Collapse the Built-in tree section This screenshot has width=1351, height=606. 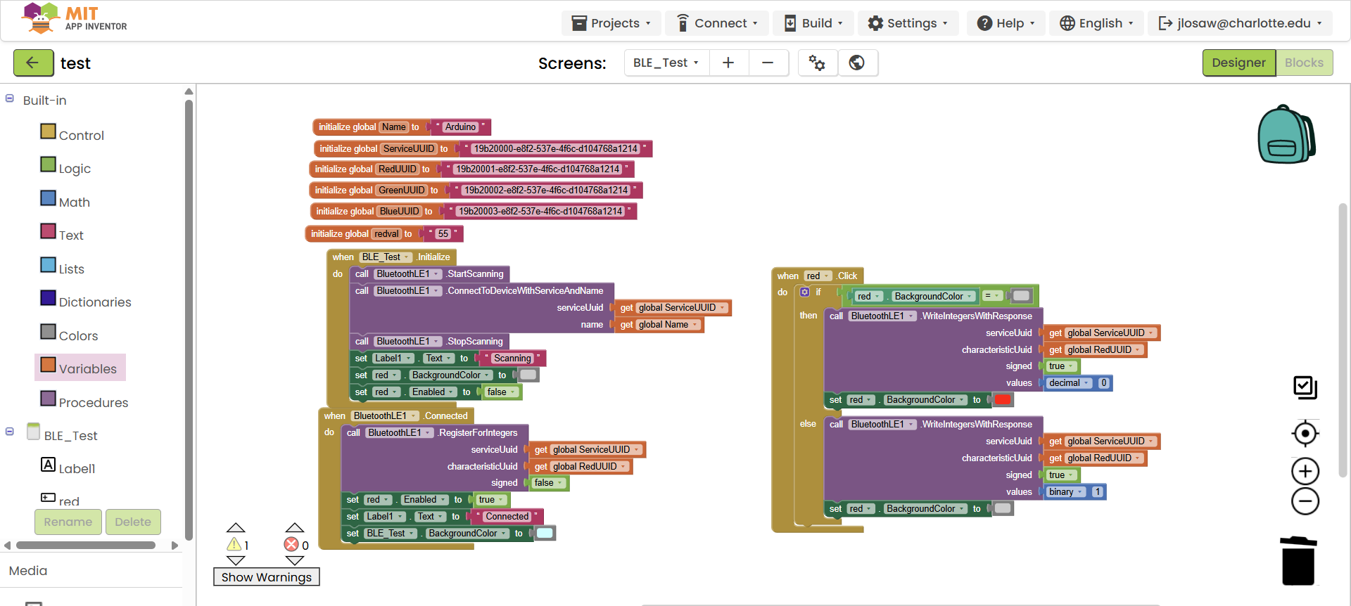coord(10,99)
